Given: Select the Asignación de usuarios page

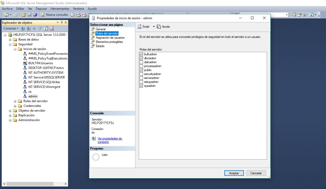Looking at the screenshot, I should (110, 38).
